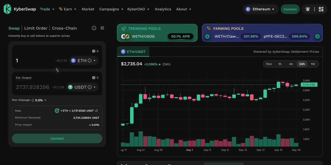Click the Earn sparkle icon
The image size is (331, 165).
point(61,9)
